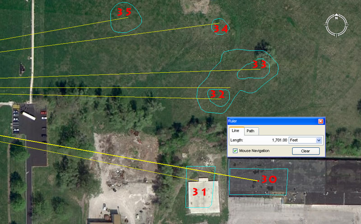Click the compass south tick mark
The width and height of the screenshot is (361, 224).
(x=336, y=35)
